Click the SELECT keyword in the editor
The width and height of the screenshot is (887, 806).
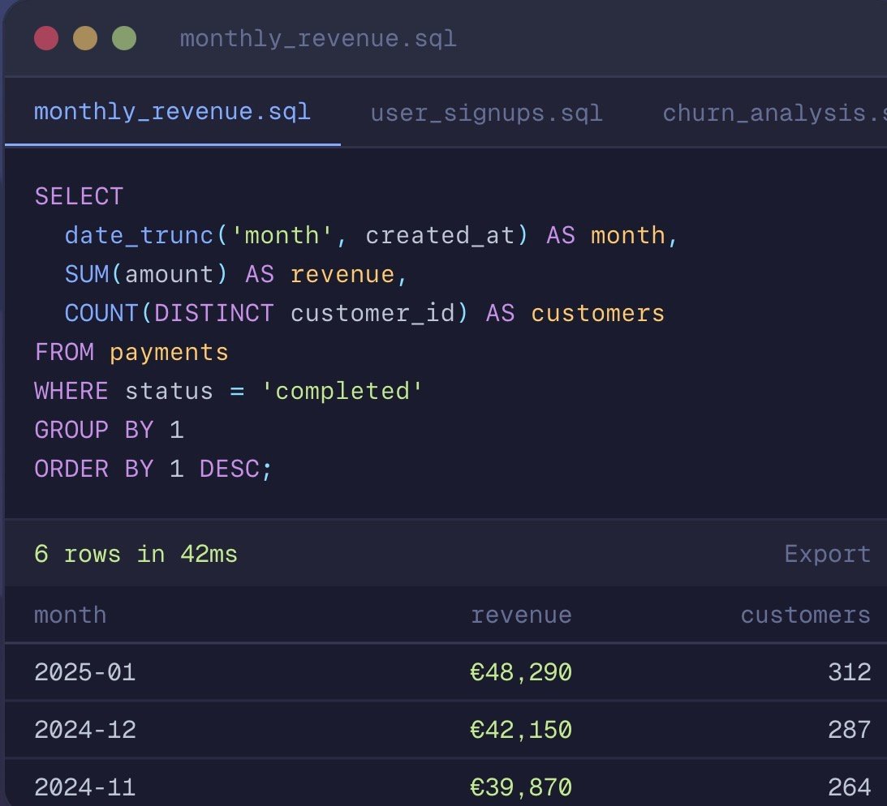click(x=79, y=196)
